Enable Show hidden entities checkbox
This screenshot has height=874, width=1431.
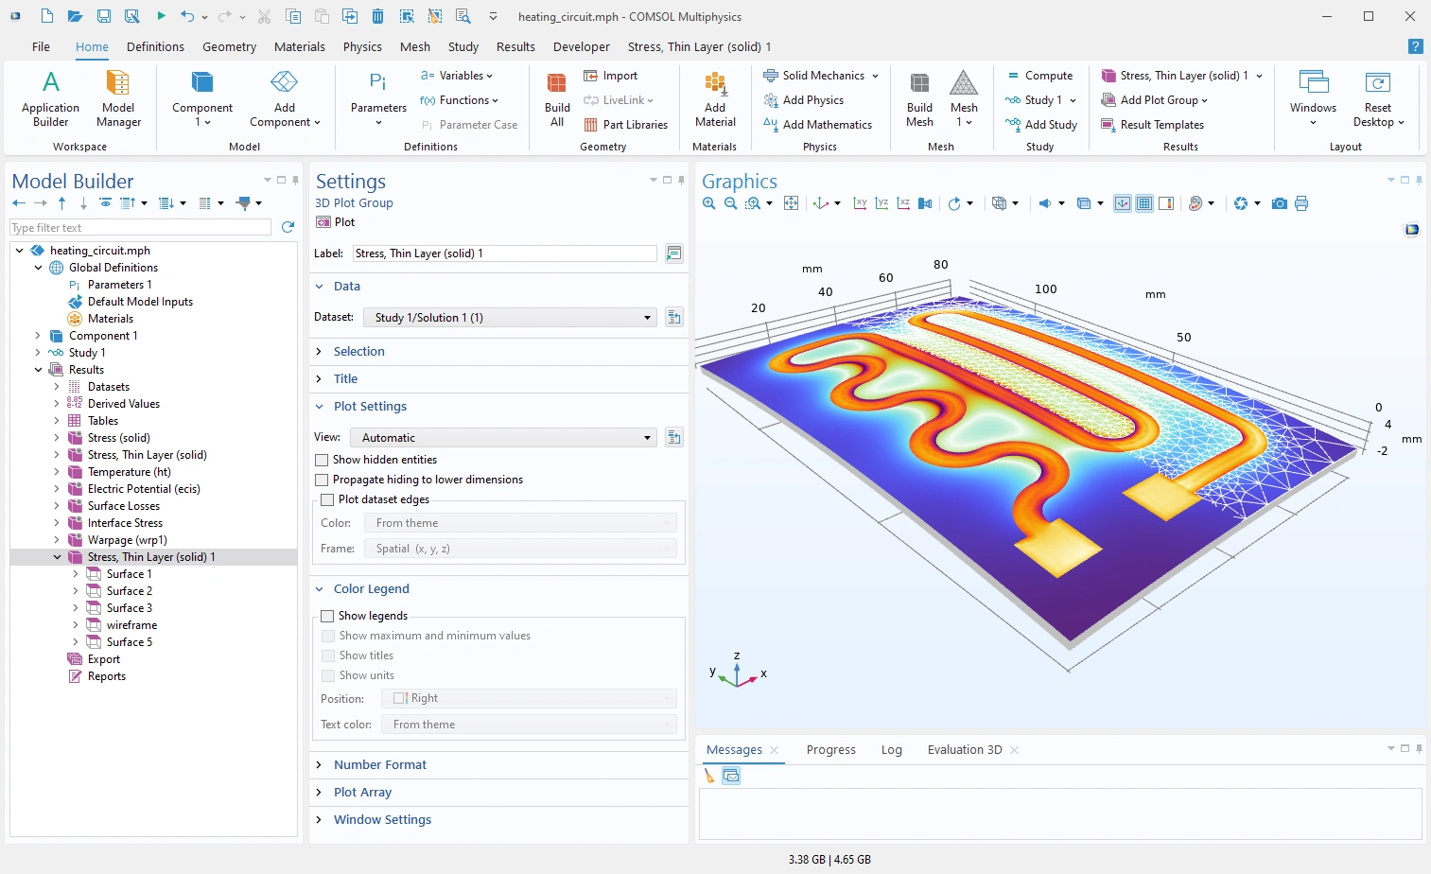click(x=322, y=460)
